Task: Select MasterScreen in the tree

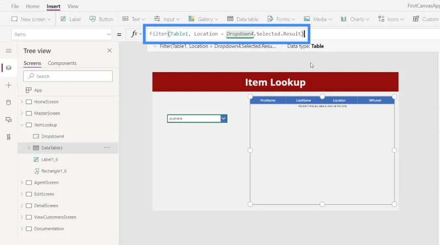Action: 47,113
